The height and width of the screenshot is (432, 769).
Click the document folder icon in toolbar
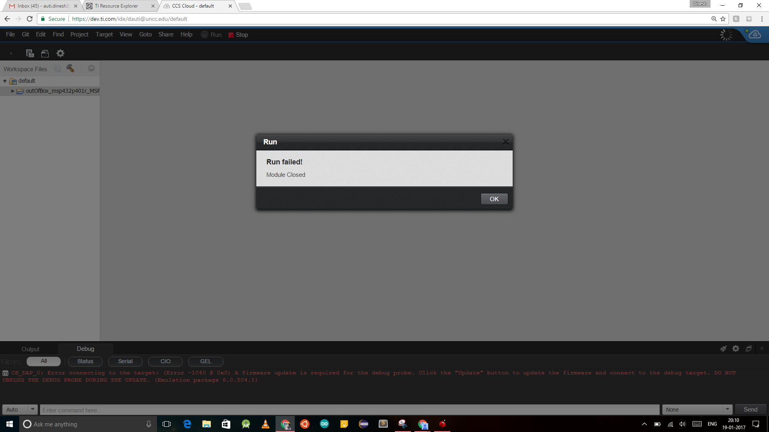[30, 53]
